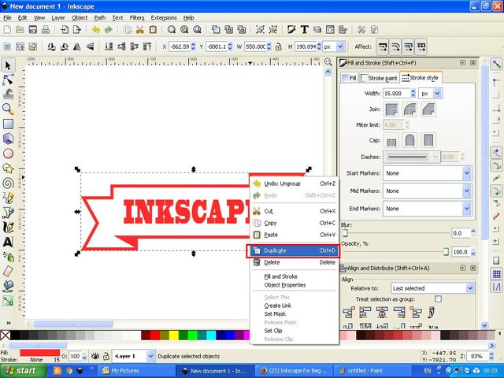Select the Ellipse tool

[x=8, y=154]
